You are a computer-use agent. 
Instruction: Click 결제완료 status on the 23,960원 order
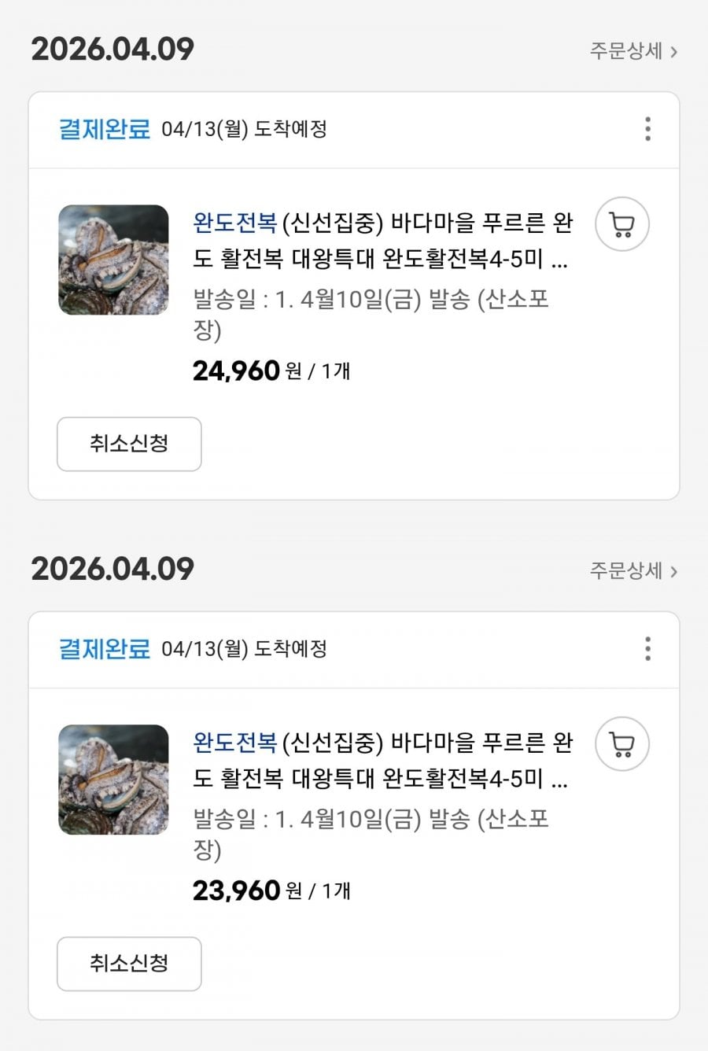104,649
